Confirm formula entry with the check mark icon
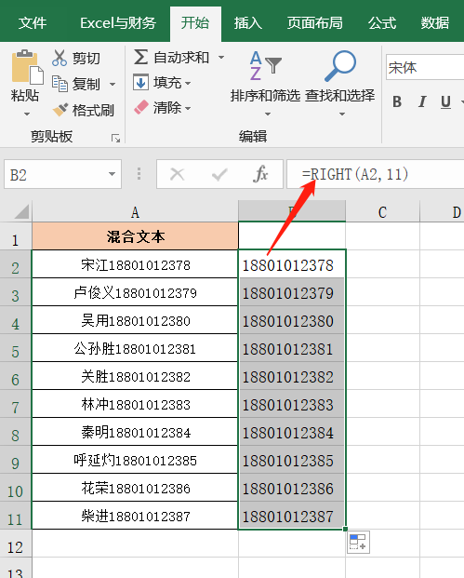 (x=219, y=174)
